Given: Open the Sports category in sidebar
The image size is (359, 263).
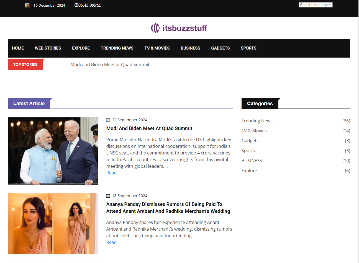Looking at the screenshot, I should coord(248,151).
